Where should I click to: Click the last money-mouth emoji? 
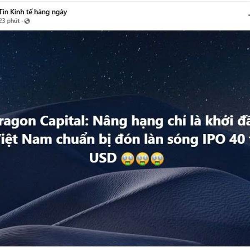tap(157, 159)
